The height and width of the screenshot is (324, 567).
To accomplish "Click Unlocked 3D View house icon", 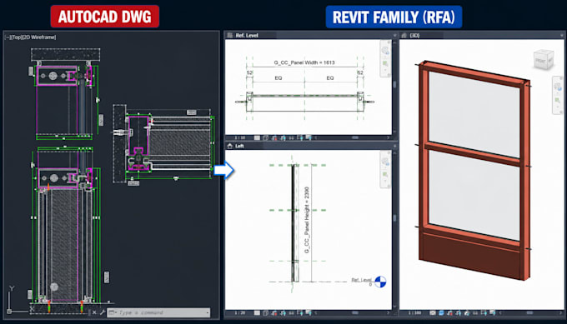I will coord(467,313).
